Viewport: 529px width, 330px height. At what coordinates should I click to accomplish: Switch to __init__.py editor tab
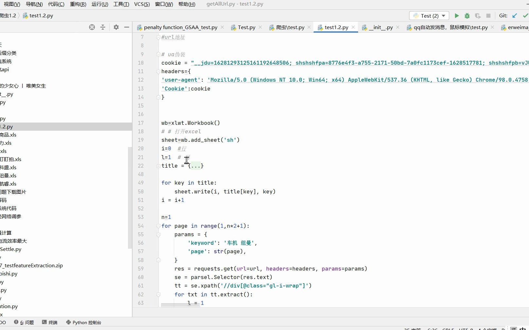(x=381, y=27)
